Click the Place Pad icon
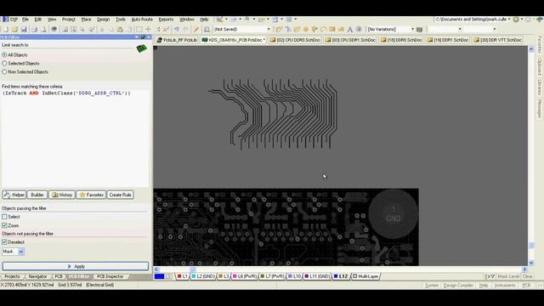544x306 pixels. point(306,30)
